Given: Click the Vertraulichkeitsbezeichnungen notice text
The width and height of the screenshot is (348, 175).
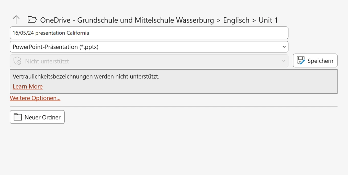Looking at the screenshot, I should point(86,76).
